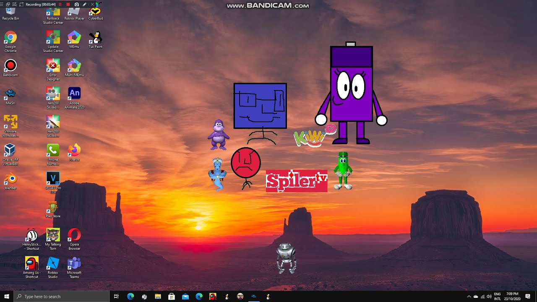The image size is (537, 302).
Task: Click the small green battery character
Action: click(x=343, y=171)
